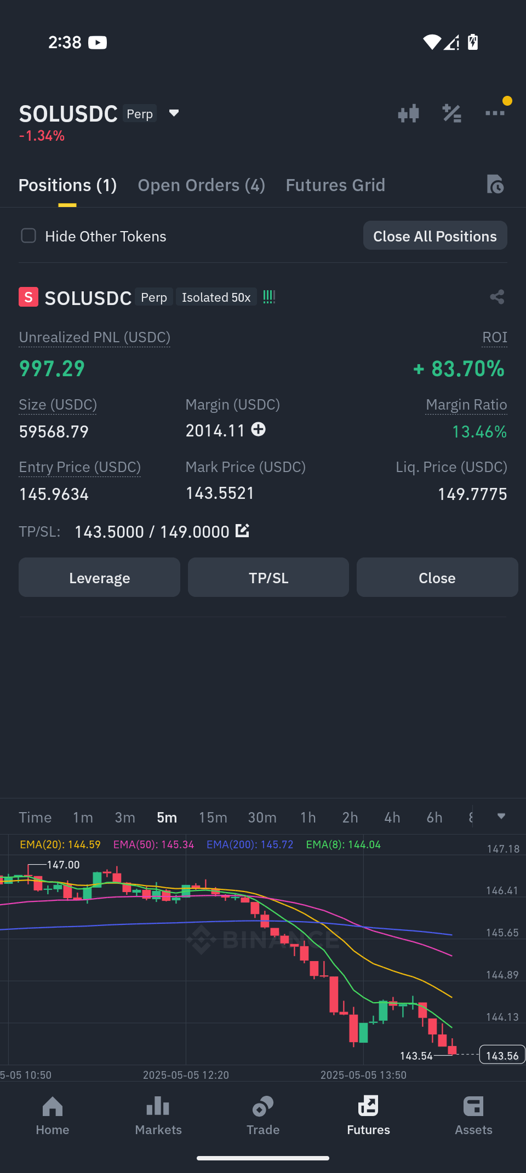Image resolution: width=526 pixels, height=1173 pixels.
Task: Tap YouTube icon in status bar
Action: [x=98, y=42]
